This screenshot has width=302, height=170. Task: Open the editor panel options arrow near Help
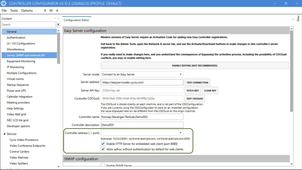[293, 20]
